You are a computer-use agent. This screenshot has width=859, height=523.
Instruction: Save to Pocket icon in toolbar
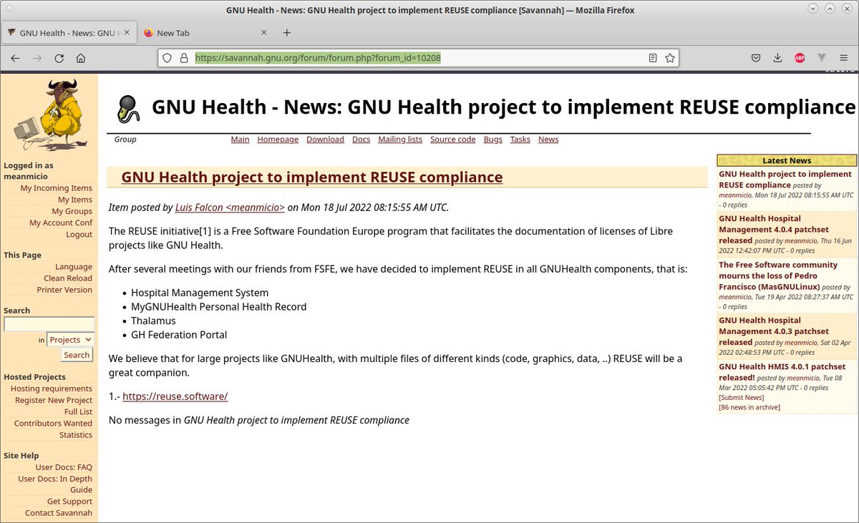756,58
